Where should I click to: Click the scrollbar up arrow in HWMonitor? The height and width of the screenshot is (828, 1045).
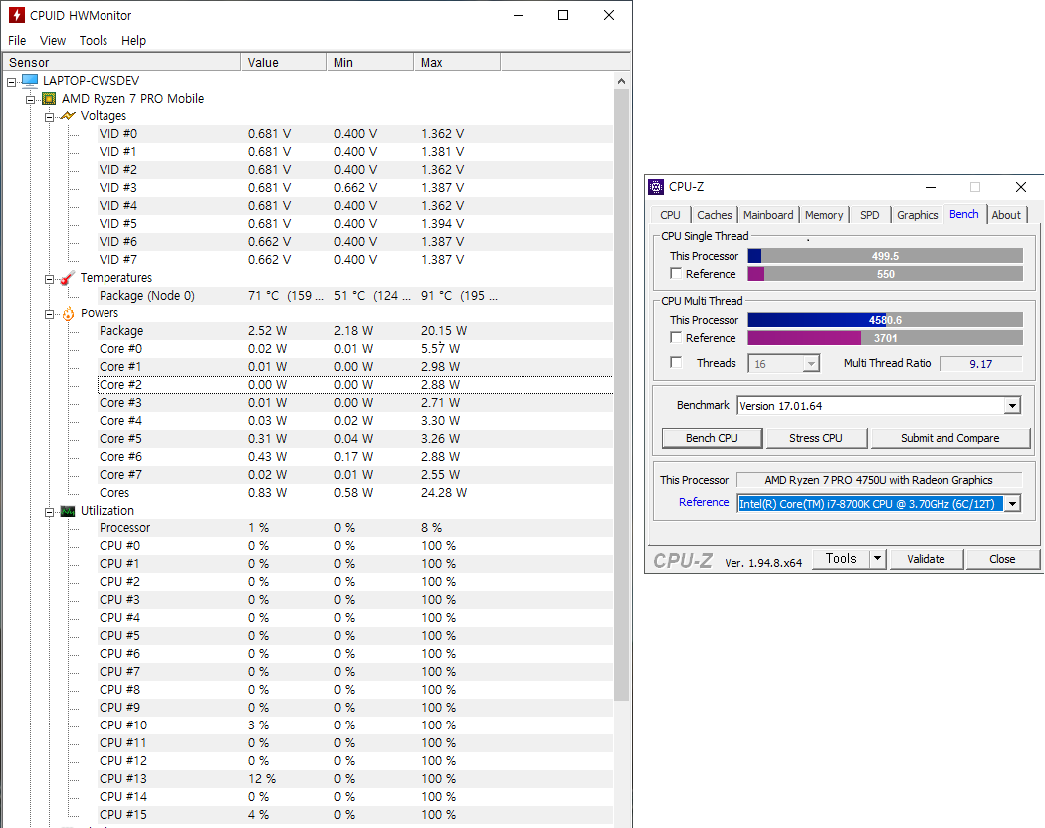621,81
